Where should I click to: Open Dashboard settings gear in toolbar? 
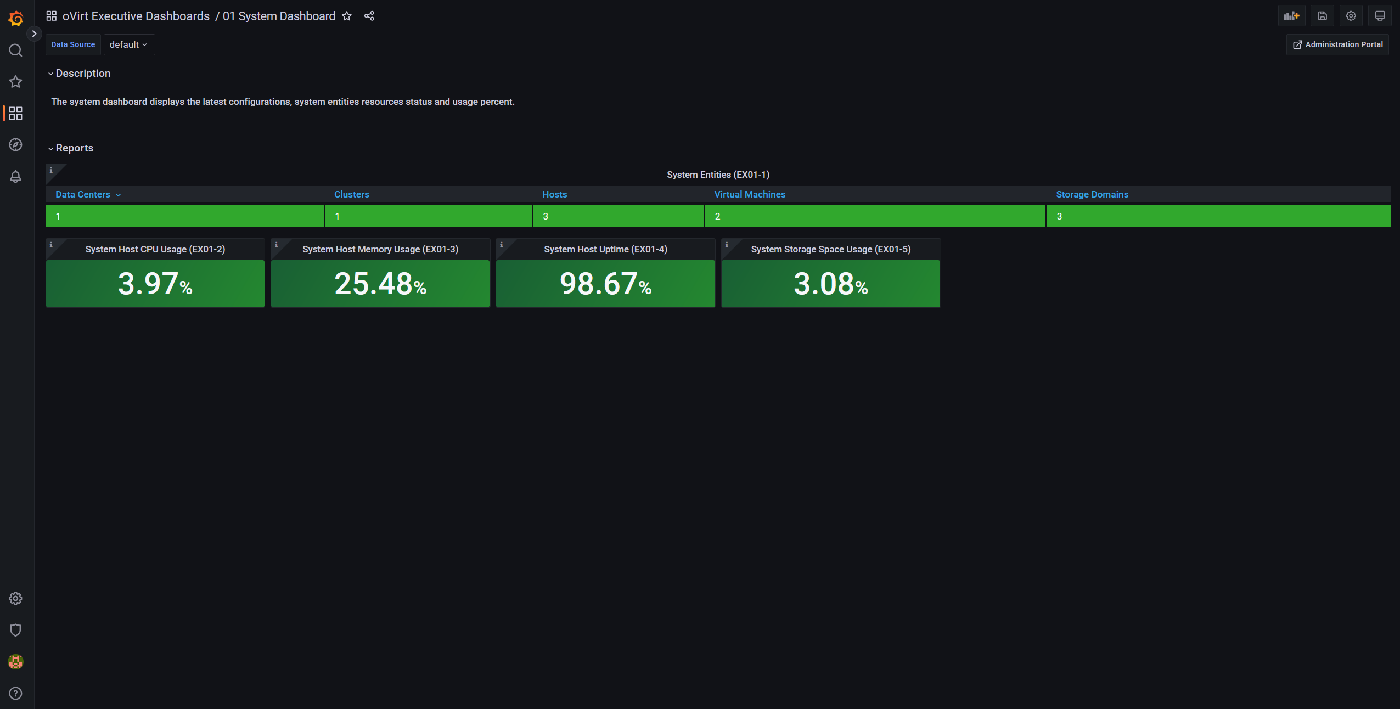pyautogui.click(x=1351, y=16)
